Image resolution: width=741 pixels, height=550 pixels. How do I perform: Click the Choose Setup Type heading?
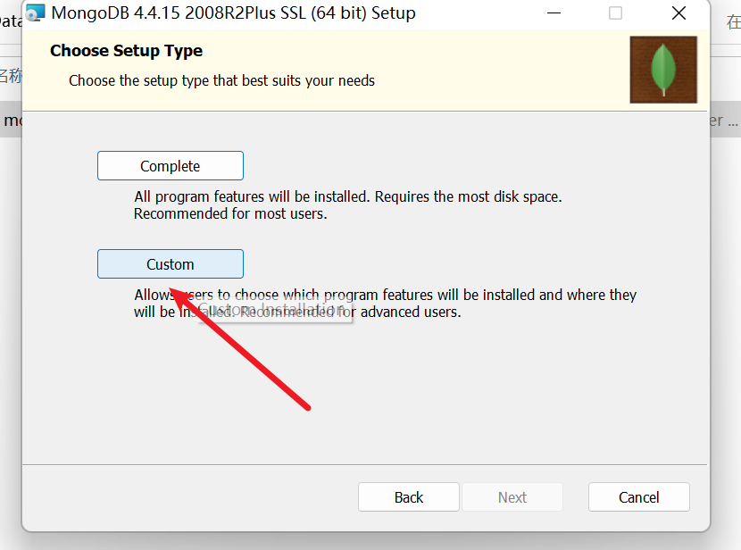coord(126,51)
